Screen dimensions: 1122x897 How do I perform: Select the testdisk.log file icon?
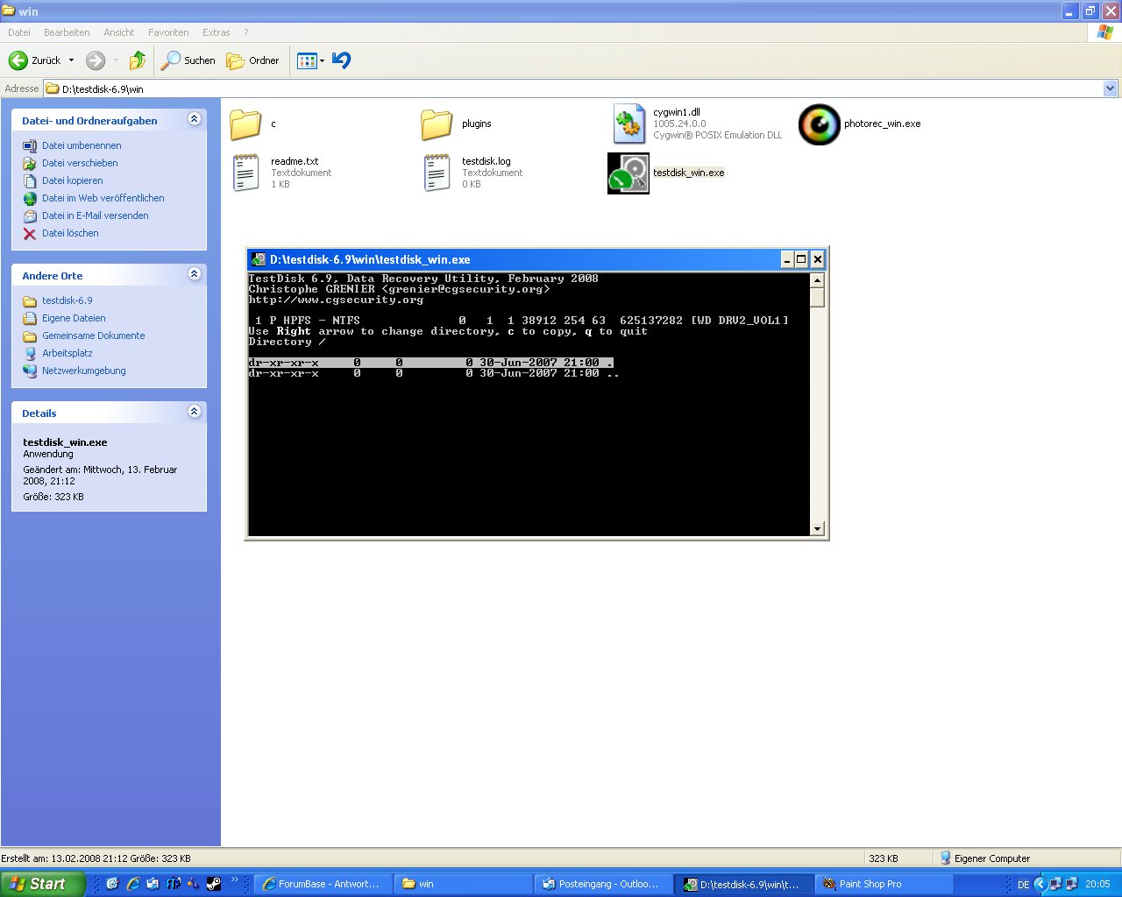pyautogui.click(x=437, y=173)
